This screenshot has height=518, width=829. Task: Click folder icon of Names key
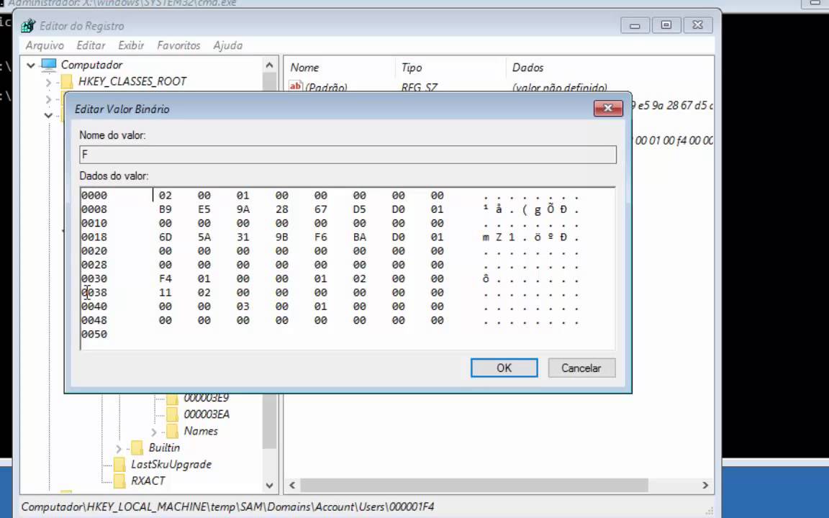point(173,431)
